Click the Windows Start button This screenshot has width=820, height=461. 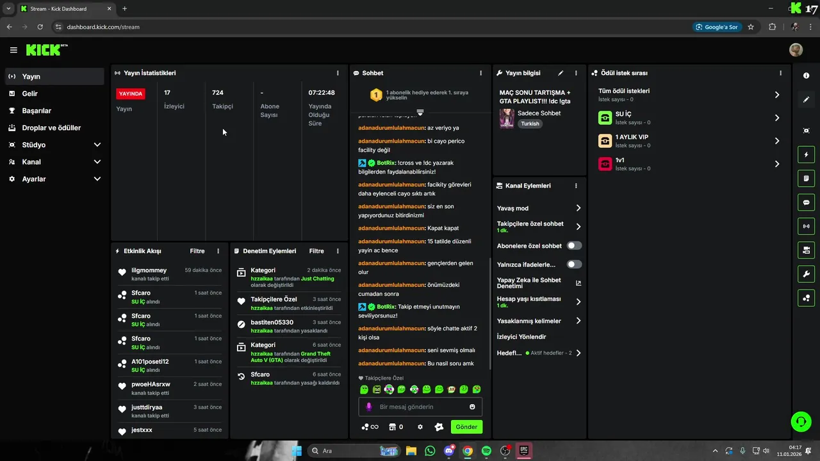click(296, 451)
